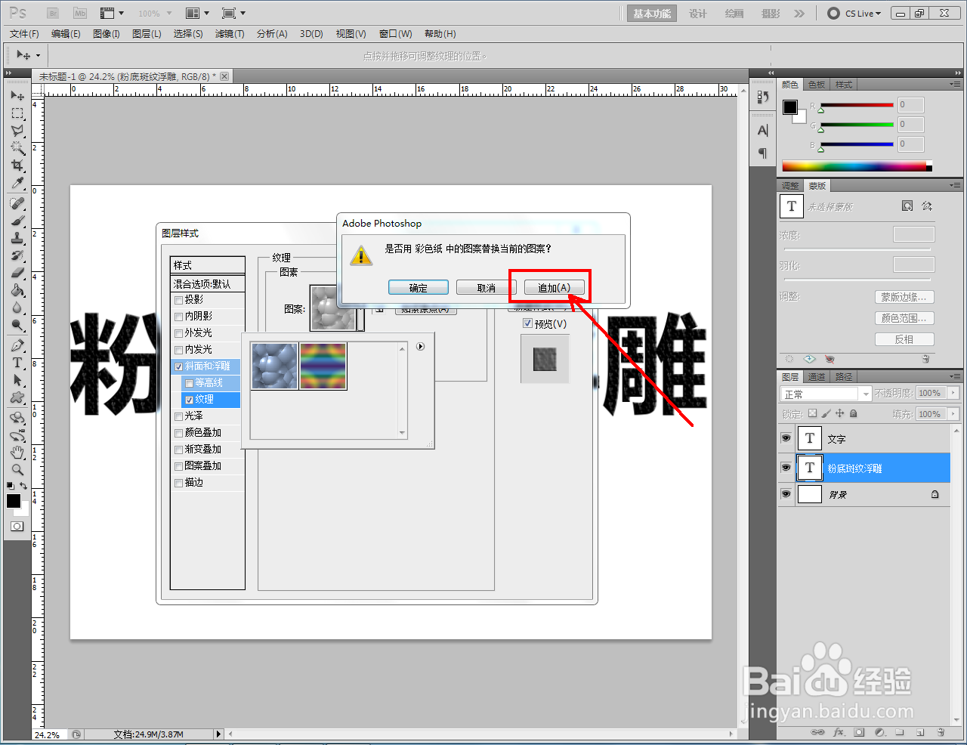
Task: Uncheck the 斜面和浮雕 checkbox
Action: [x=179, y=366]
